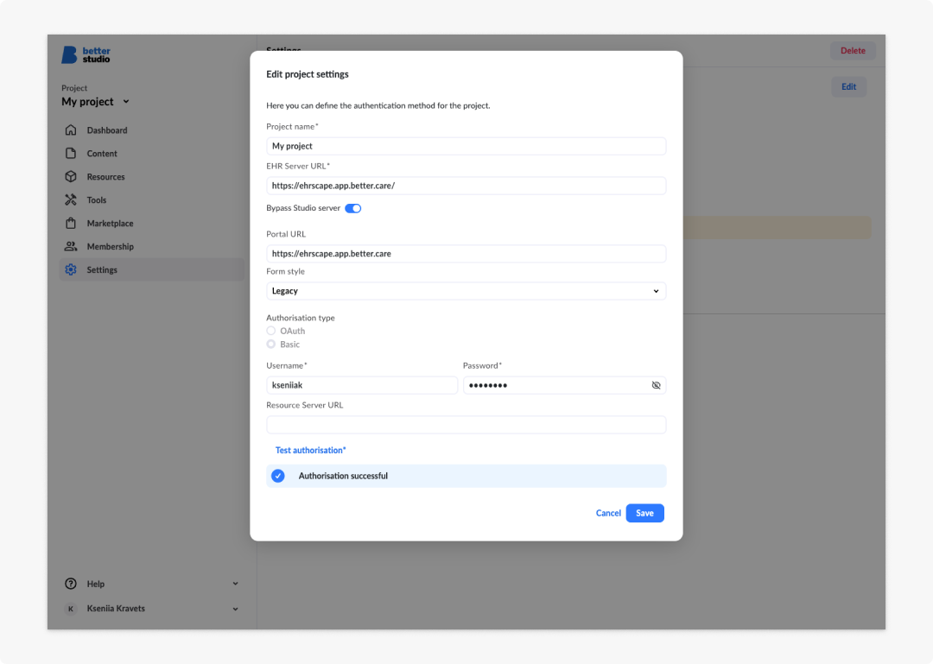Select the OAuth authorisation type
The width and height of the screenshot is (933, 664).
[x=271, y=331]
